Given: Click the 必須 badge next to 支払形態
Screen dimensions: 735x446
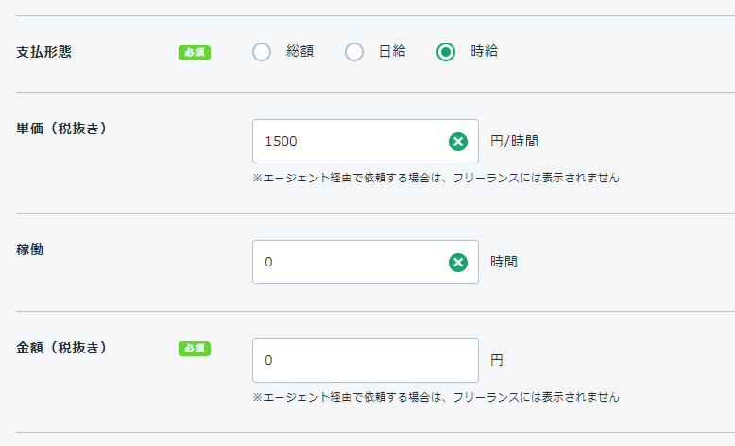Looking at the screenshot, I should click(x=195, y=53).
